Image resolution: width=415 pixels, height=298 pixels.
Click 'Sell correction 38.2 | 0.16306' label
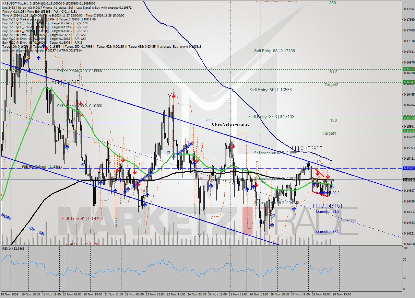coord(79,106)
